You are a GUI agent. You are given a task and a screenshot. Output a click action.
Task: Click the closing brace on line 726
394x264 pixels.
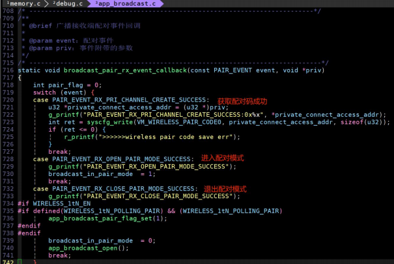tap(50, 144)
